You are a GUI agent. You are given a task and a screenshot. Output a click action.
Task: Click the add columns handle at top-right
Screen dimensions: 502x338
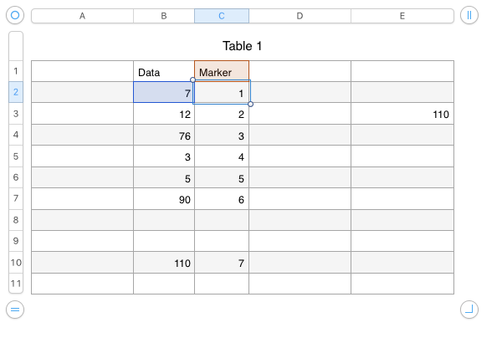(x=469, y=16)
